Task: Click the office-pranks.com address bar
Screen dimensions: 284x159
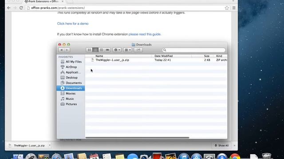Action: [x=127, y=8]
